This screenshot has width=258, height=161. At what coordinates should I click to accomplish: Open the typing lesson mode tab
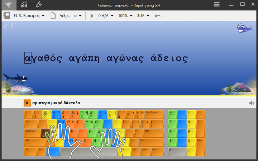coord(8,5)
